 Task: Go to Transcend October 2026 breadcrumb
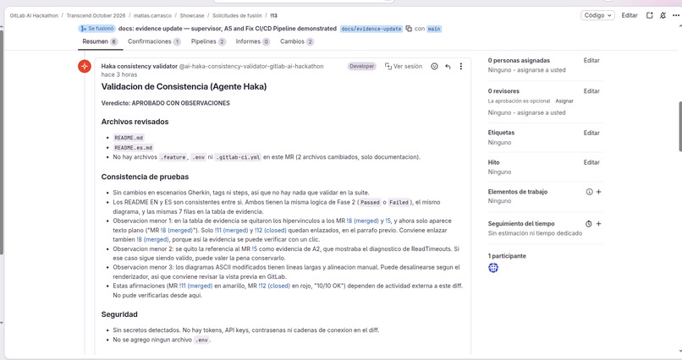point(96,15)
